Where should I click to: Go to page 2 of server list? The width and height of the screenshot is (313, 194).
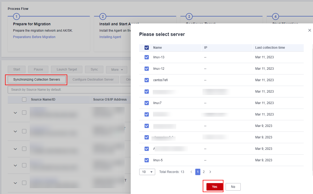point(204,172)
